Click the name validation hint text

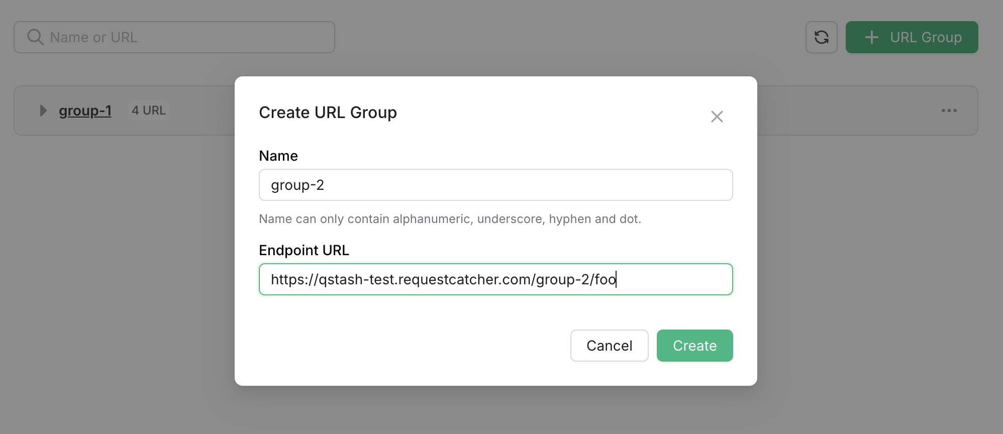coord(450,219)
